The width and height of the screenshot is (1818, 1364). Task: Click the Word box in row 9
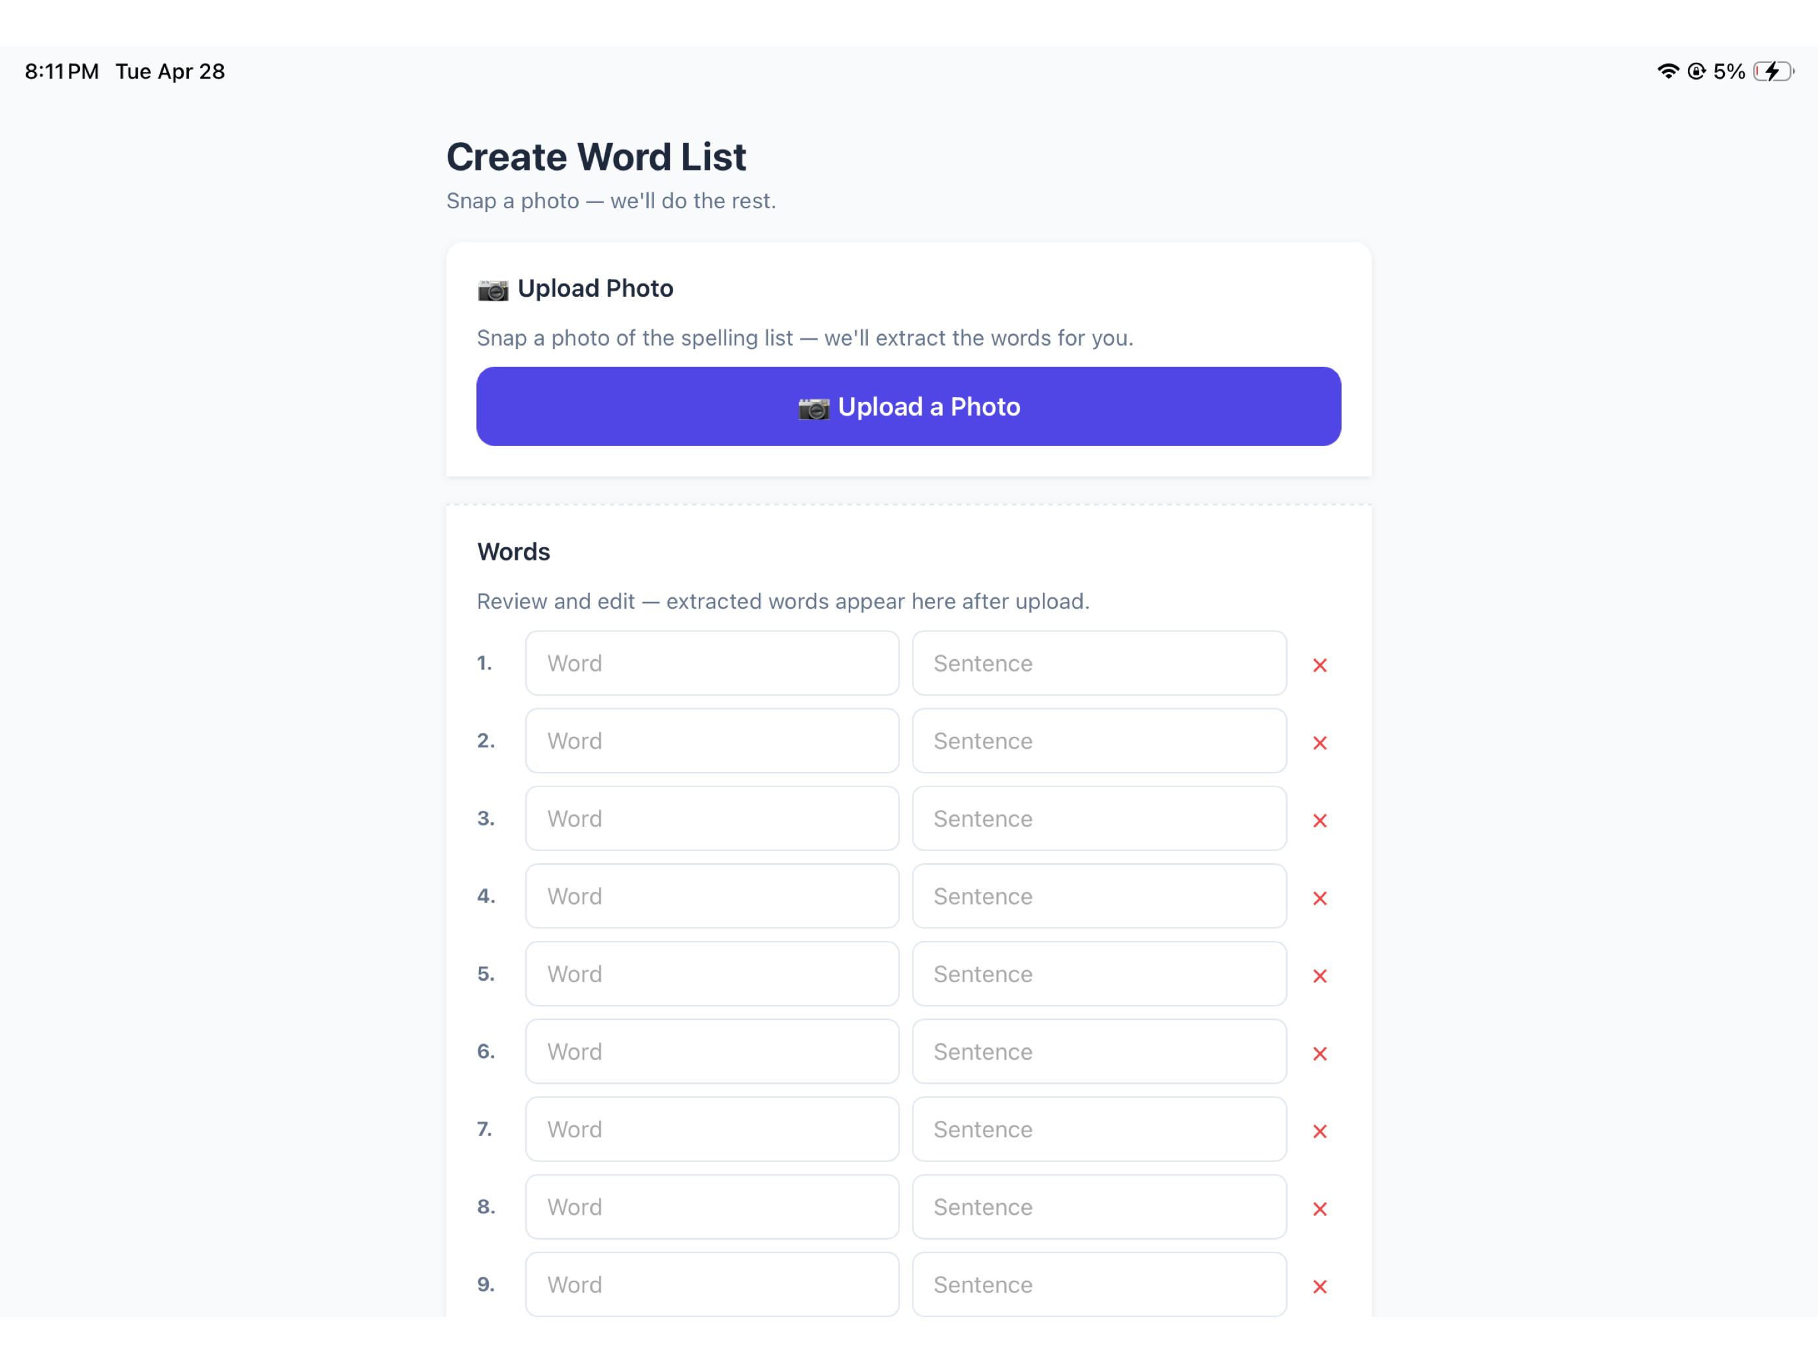[x=711, y=1284]
